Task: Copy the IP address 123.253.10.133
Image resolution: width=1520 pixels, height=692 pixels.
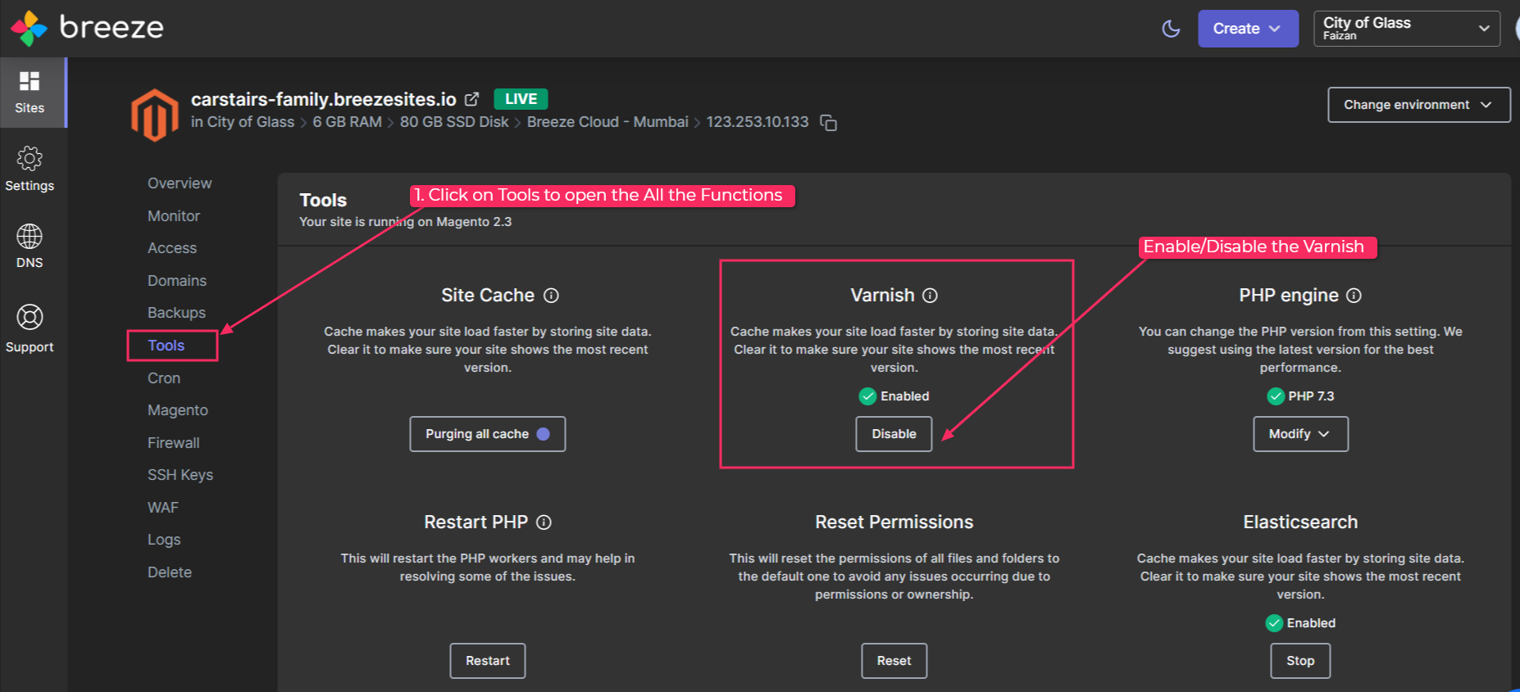Action: pyautogui.click(x=829, y=123)
